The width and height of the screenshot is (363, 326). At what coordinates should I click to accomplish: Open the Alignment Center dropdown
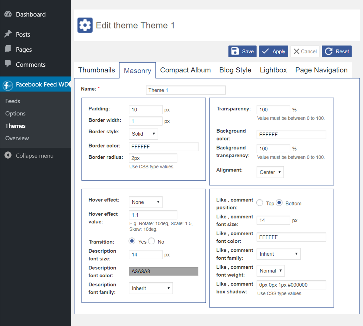pyautogui.click(x=270, y=172)
